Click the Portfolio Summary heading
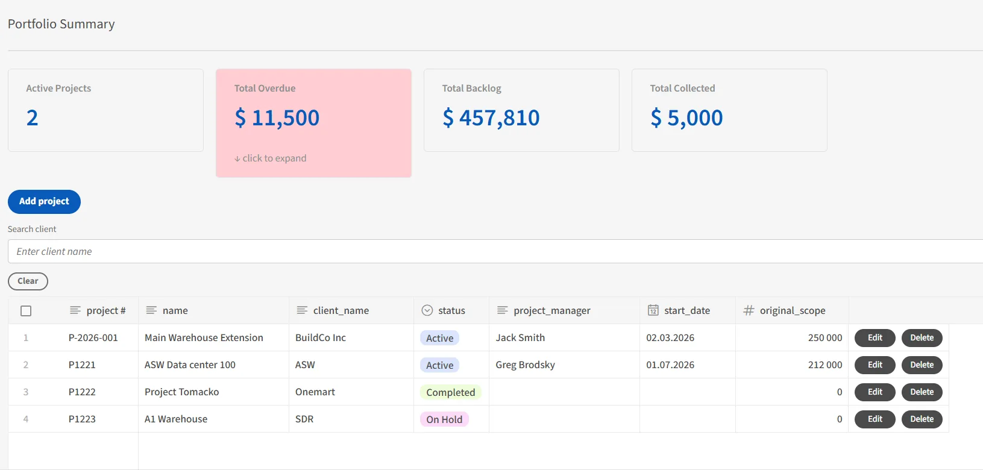Image resolution: width=983 pixels, height=470 pixels. tap(61, 24)
